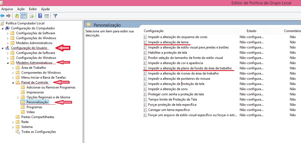This screenshot has width=301, height=143.
Task: Select Impedir a alteração de cor e aparência
Action: pyautogui.click(x=176, y=63)
